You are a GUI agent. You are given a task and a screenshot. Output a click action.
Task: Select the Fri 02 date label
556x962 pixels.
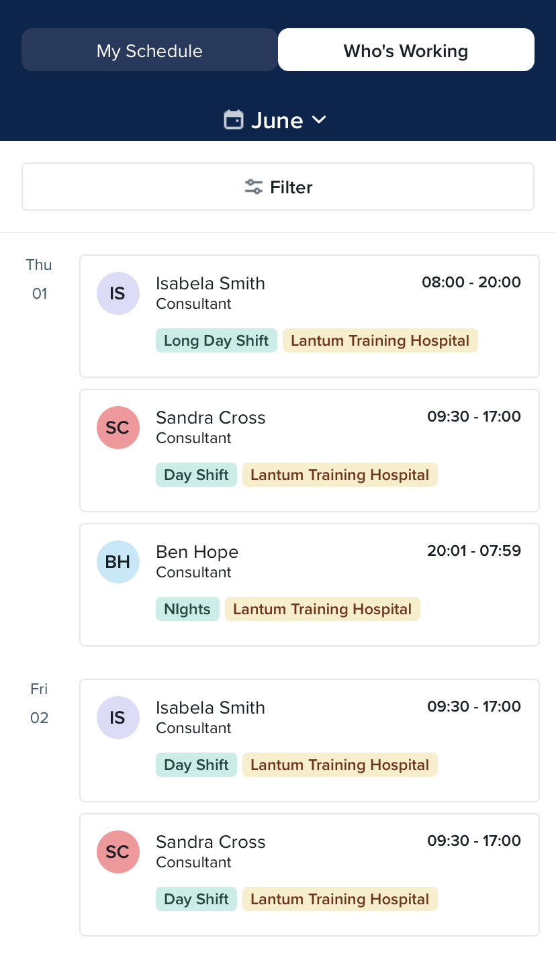[x=39, y=704]
